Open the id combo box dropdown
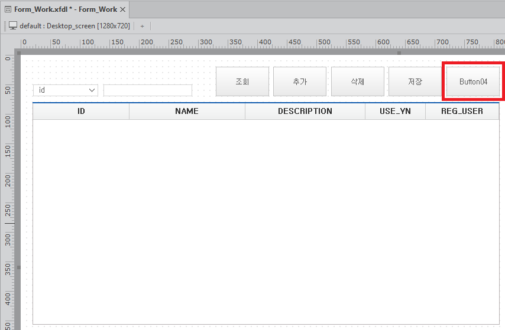This screenshot has width=505, height=330. click(92, 90)
